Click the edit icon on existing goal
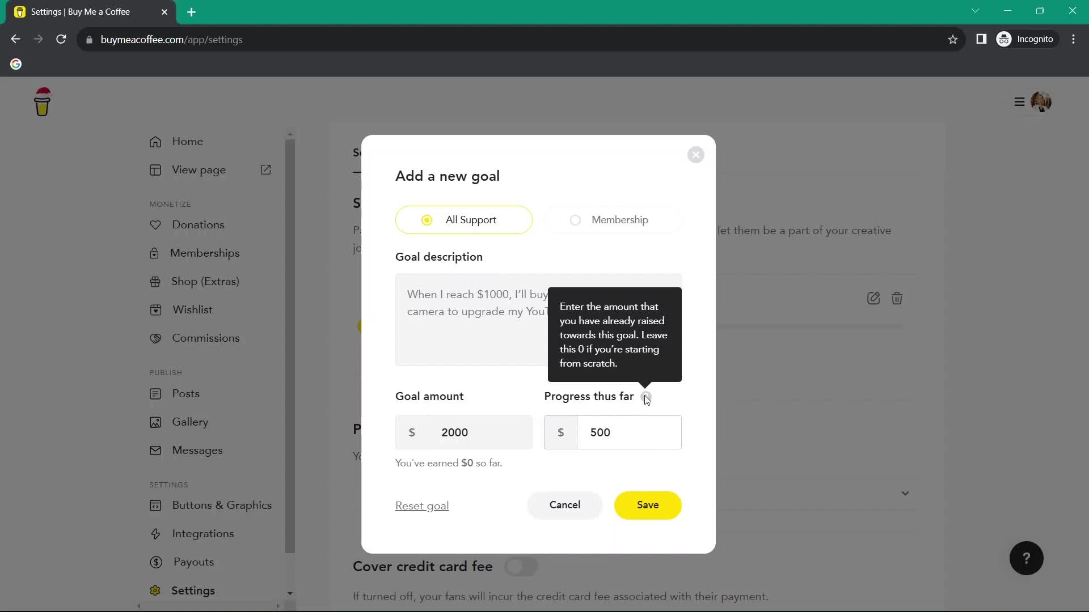The width and height of the screenshot is (1089, 612). pos(873,297)
